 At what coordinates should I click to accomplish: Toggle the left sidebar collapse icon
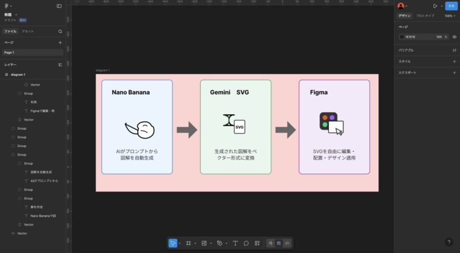tap(59, 6)
